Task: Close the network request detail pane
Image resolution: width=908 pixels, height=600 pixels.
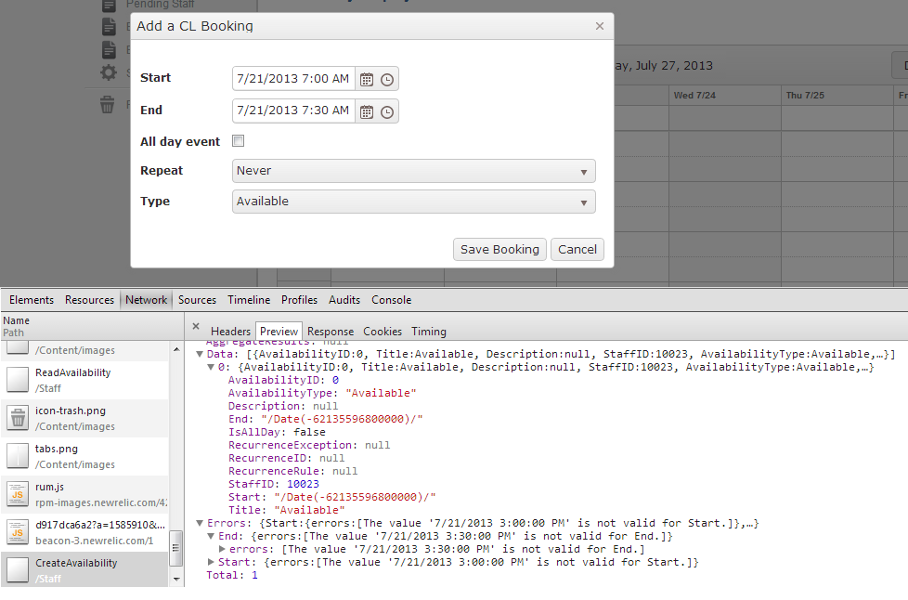Action: (196, 327)
